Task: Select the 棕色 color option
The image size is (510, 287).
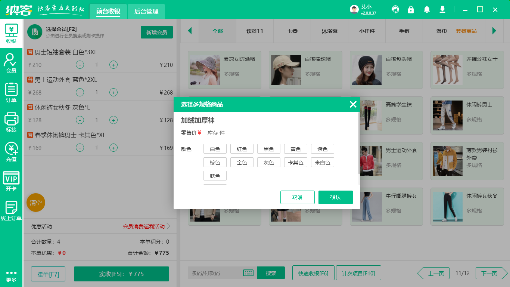Action: click(215, 162)
